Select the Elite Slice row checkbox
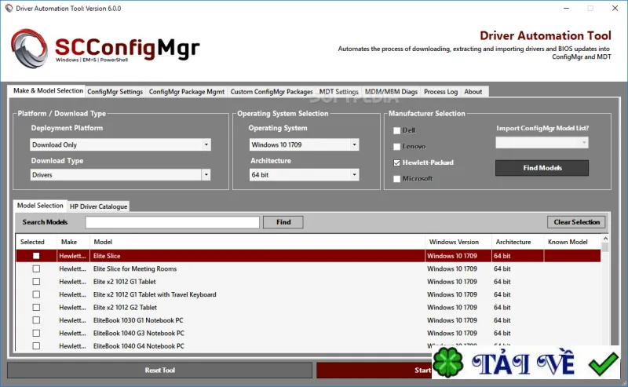Screen dimensions: 628x387 click(x=36, y=256)
